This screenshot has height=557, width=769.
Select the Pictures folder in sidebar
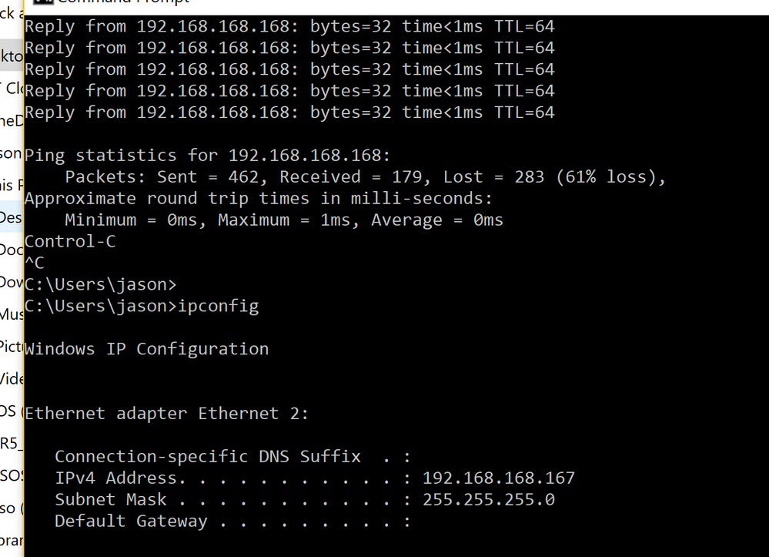coord(12,345)
